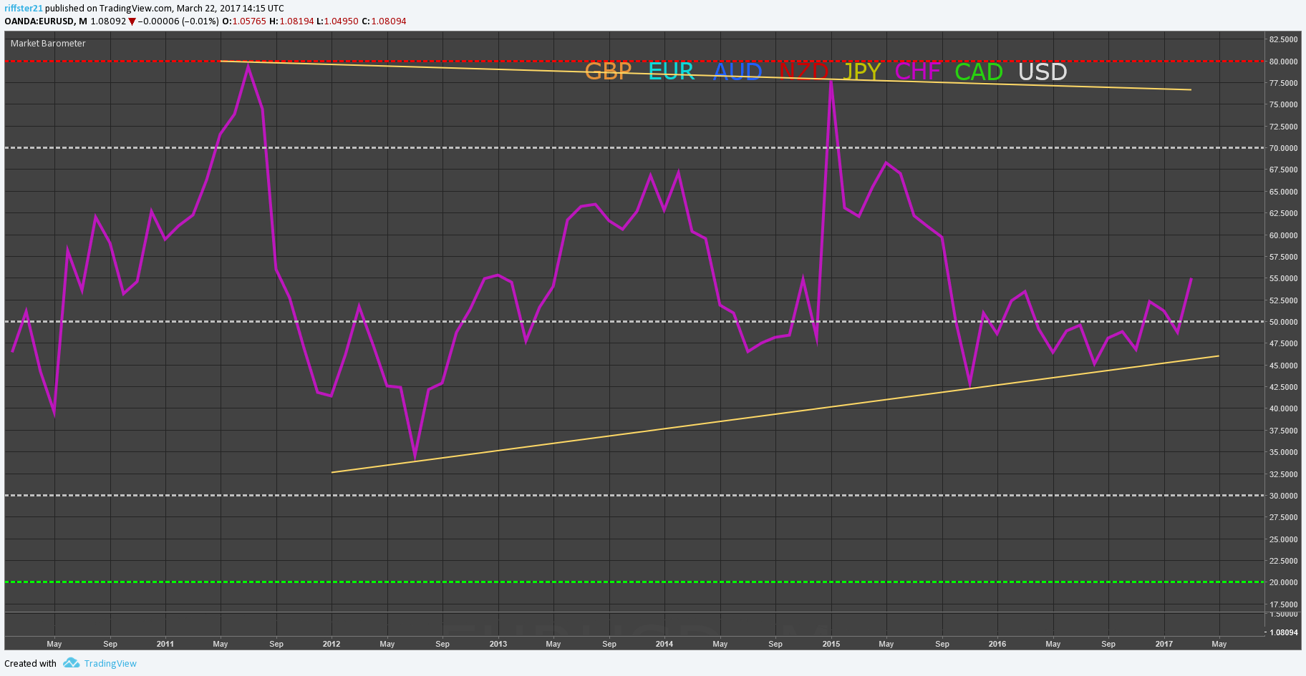Screen dimensions: 1306x676
Task: Click the CAD currency legend label
Action: pyautogui.click(x=979, y=72)
